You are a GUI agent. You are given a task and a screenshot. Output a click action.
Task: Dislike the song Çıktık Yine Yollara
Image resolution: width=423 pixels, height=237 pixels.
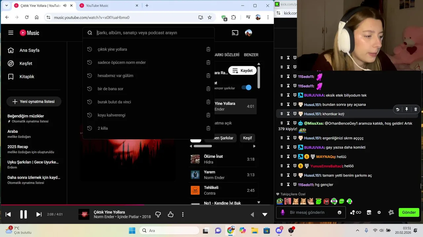[x=158, y=215]
